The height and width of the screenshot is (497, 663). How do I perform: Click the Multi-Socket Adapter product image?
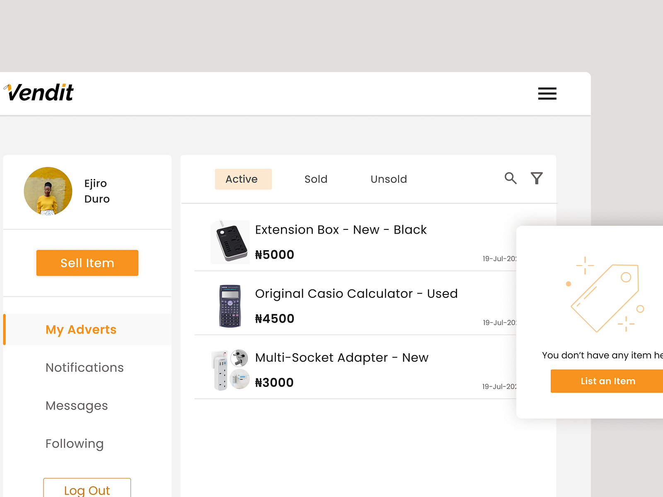pyautogui.click(x=229, y=369)
